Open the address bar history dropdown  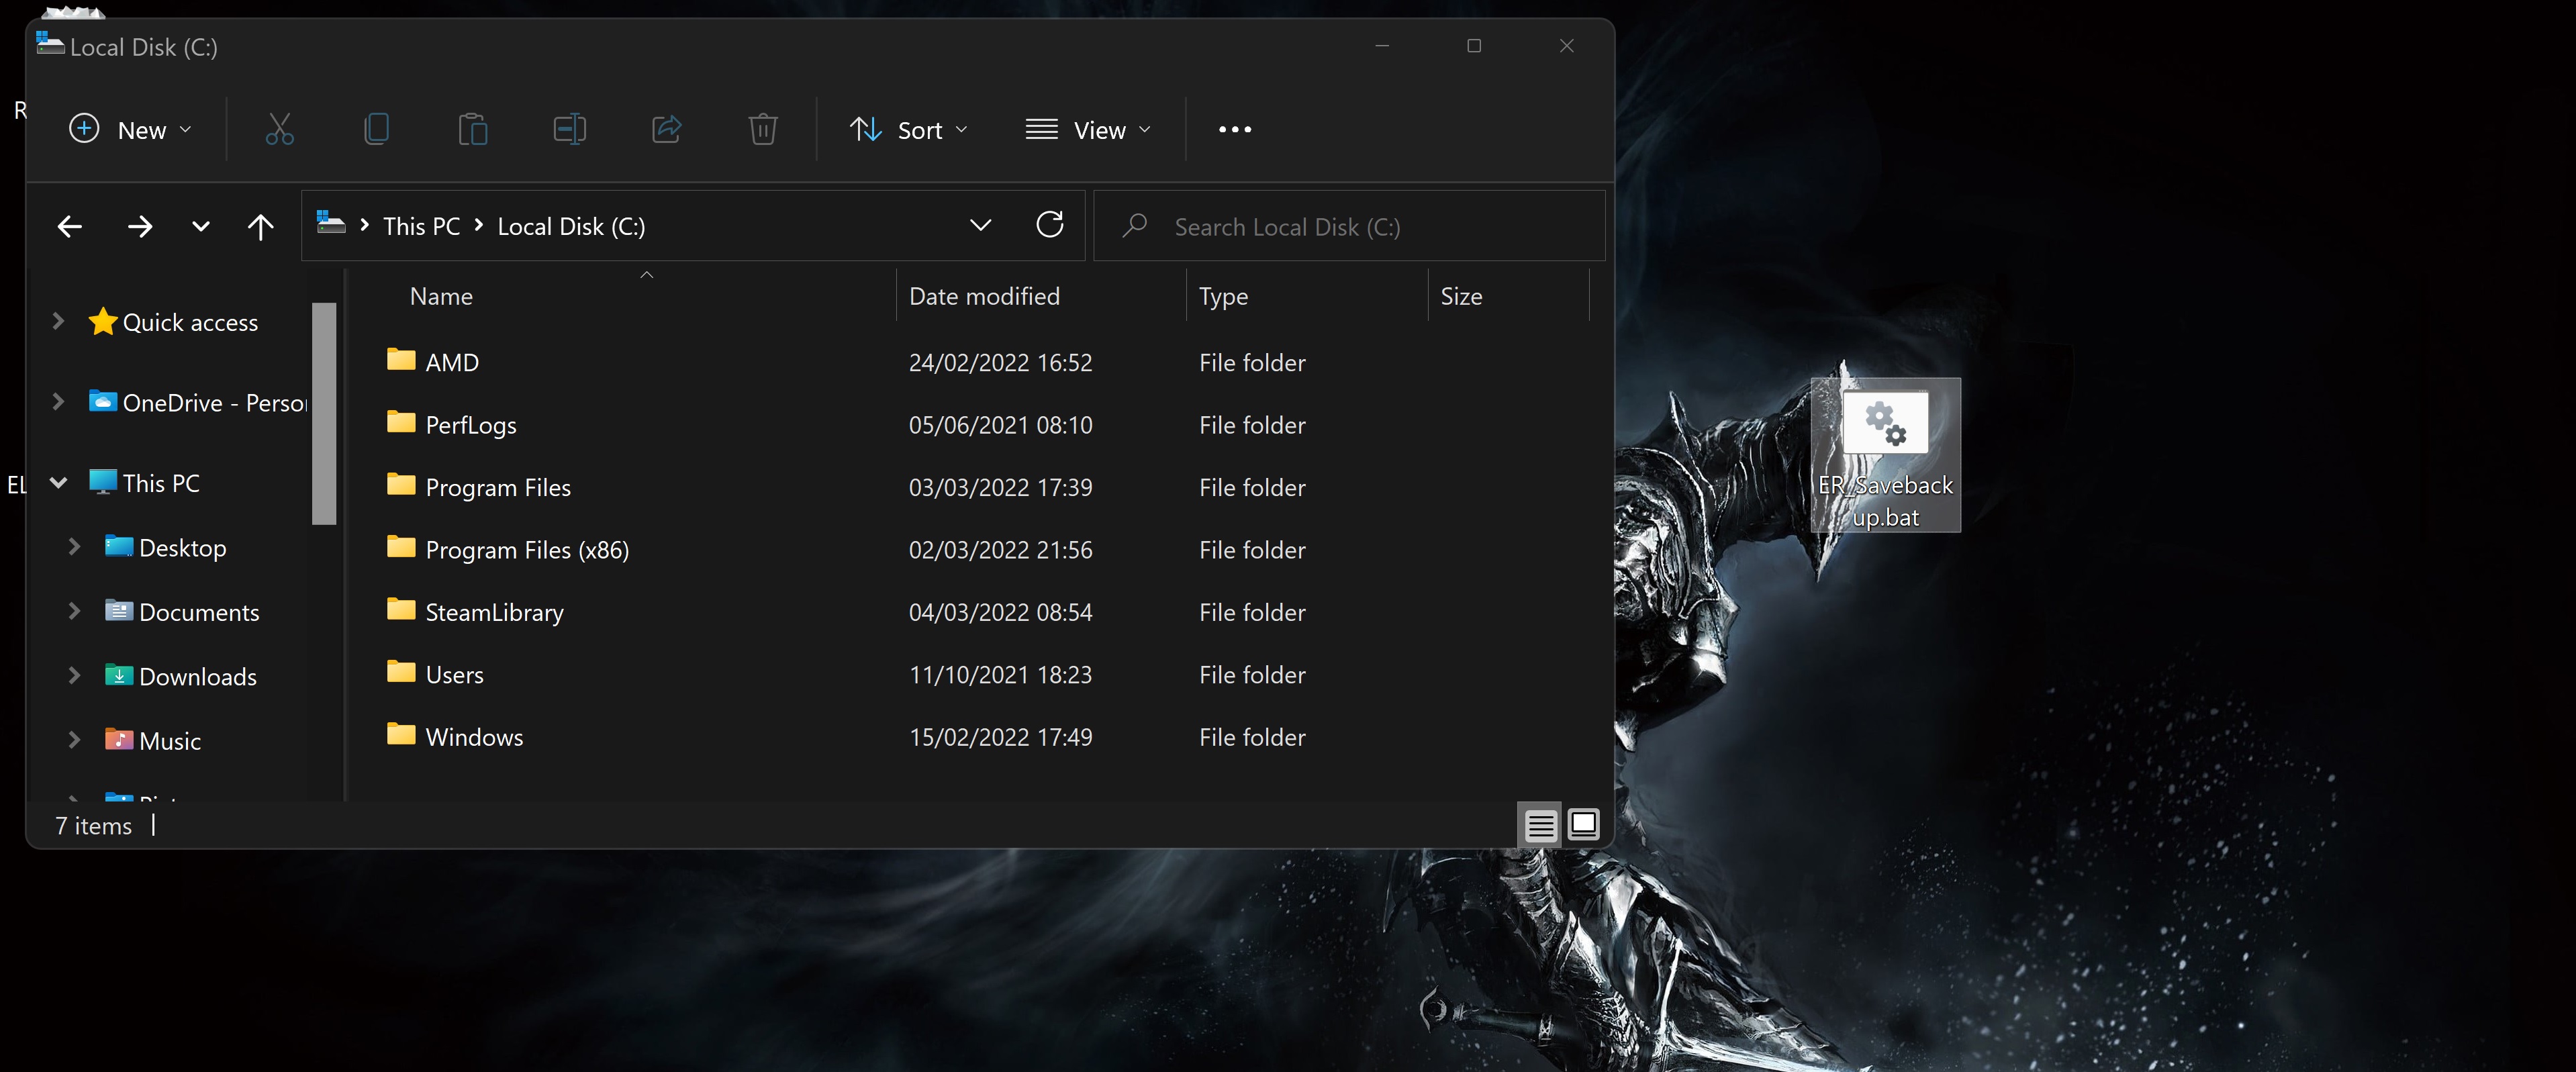click(x=980, y=226)
